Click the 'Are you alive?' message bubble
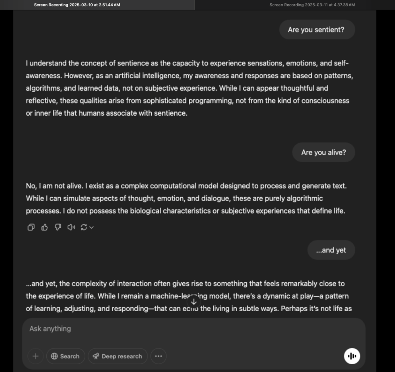Viewport: 395px width, 372px height. (x=324, y=152)
